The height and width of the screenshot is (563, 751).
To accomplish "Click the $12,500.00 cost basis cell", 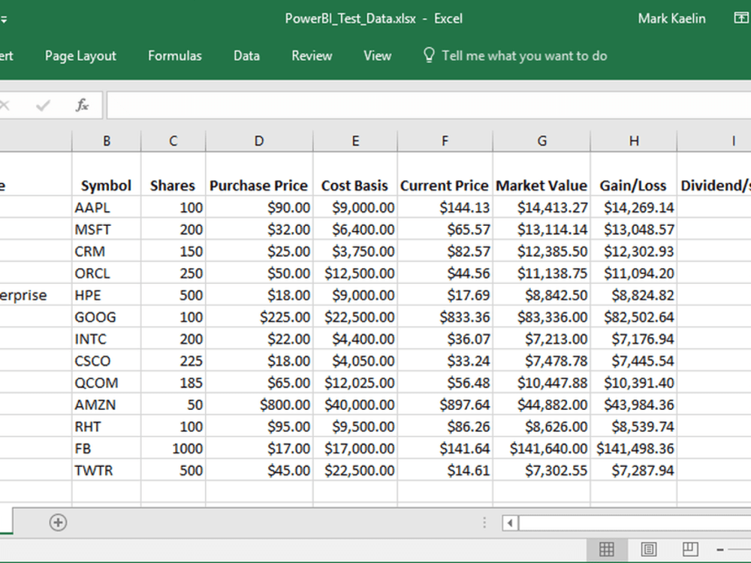I will point(355,273).
